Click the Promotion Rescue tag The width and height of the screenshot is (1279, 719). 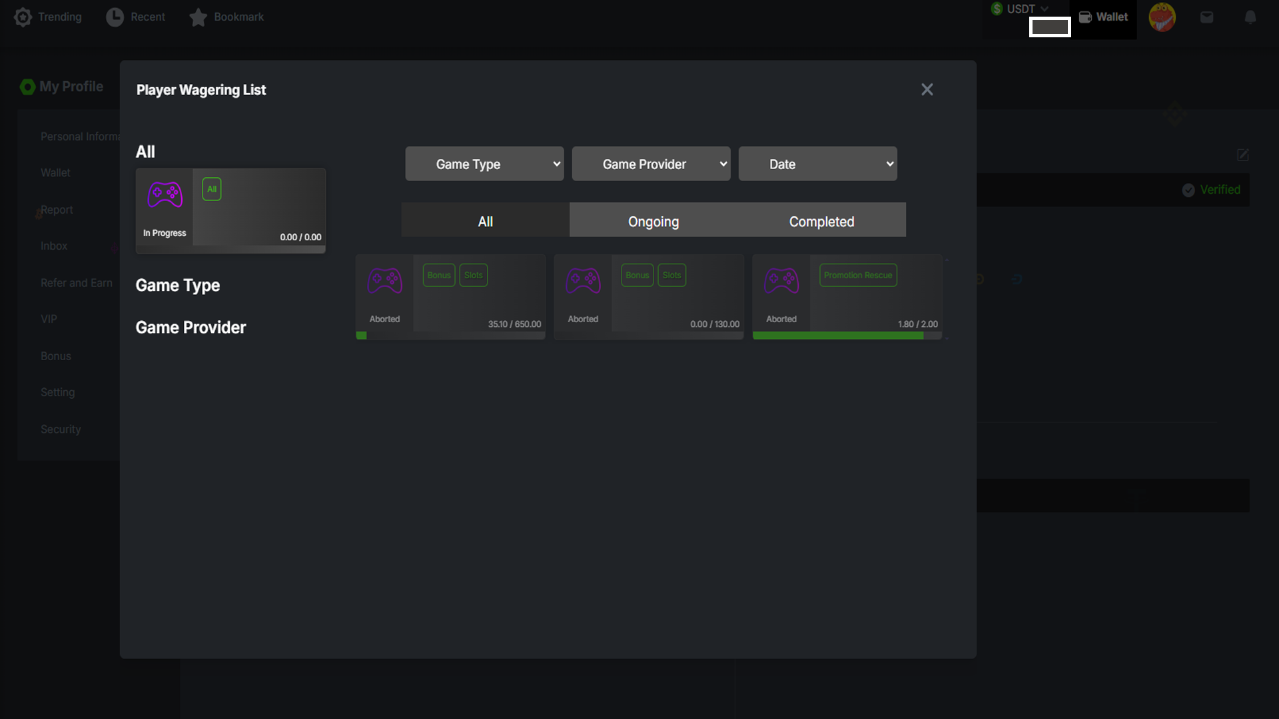coord(857,275)
